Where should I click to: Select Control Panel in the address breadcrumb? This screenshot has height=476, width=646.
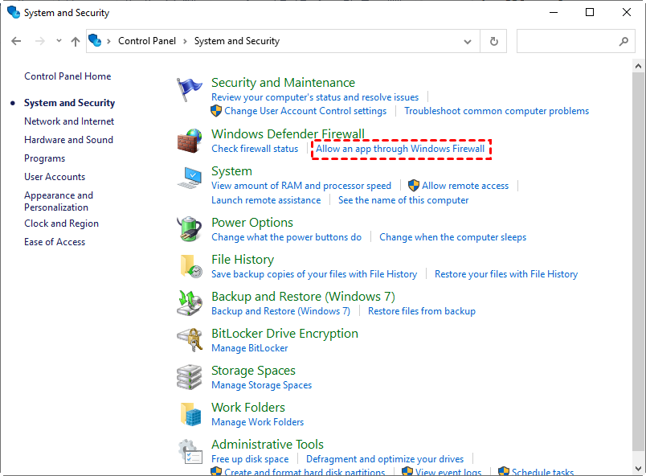pos(147,41)
